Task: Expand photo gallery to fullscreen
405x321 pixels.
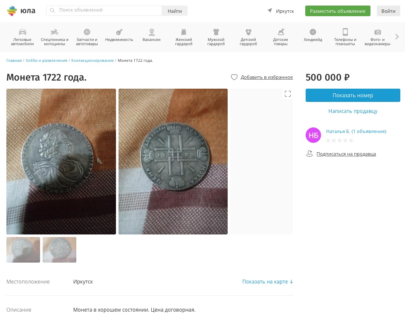Action: (288, 94)
